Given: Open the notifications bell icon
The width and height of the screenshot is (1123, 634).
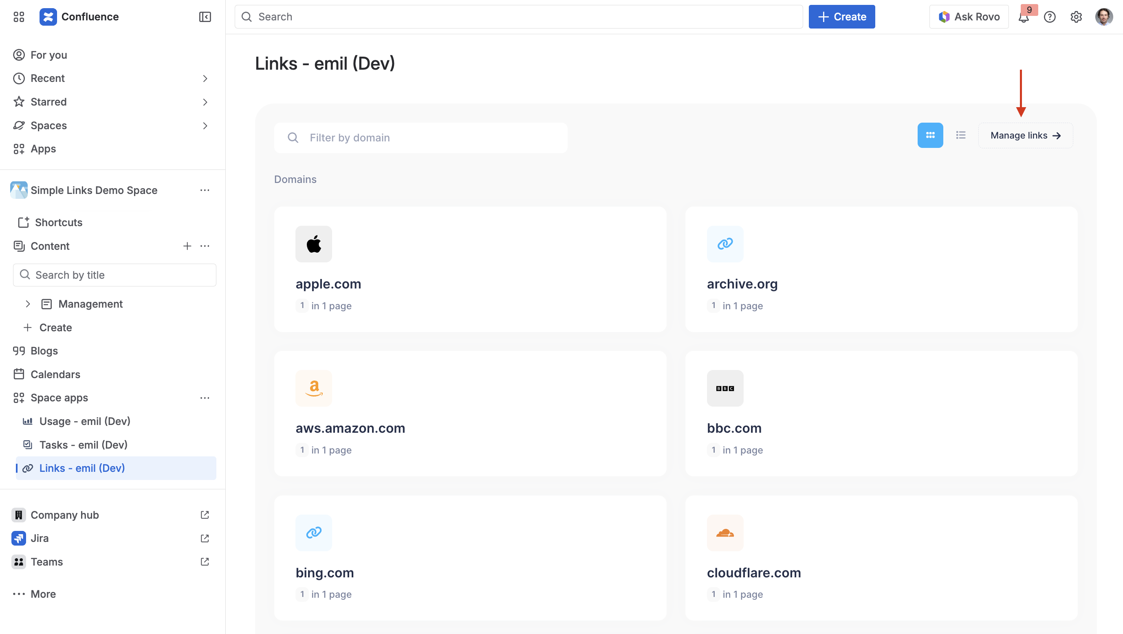Looking at the screenshot, I should (1023, 18).
